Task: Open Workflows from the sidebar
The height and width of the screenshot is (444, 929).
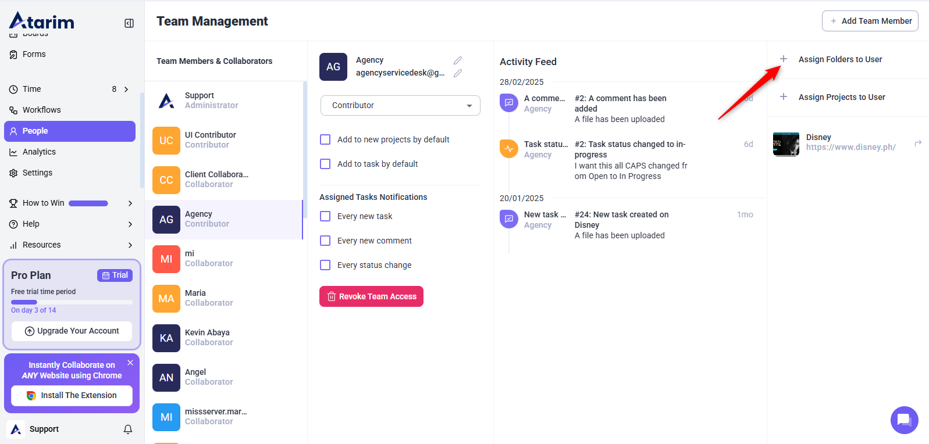Action: (41, 110)
